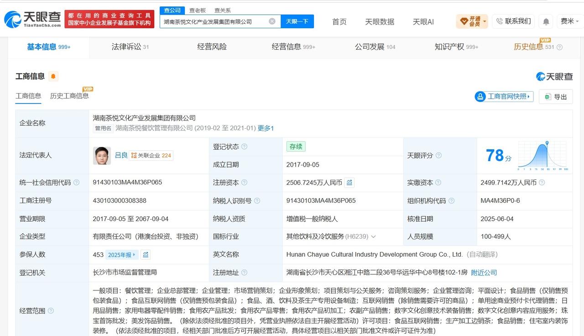584x336 pixels.
Task: Open the notification bell
Action: click(546, 21)
